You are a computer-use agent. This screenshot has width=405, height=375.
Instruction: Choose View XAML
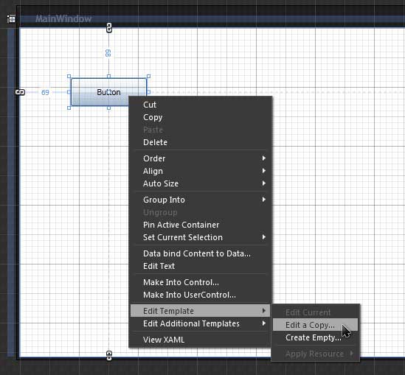click(x=201, y=340)
